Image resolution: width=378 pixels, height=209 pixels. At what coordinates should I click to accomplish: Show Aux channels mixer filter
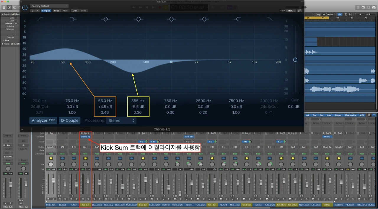point(315,115)
